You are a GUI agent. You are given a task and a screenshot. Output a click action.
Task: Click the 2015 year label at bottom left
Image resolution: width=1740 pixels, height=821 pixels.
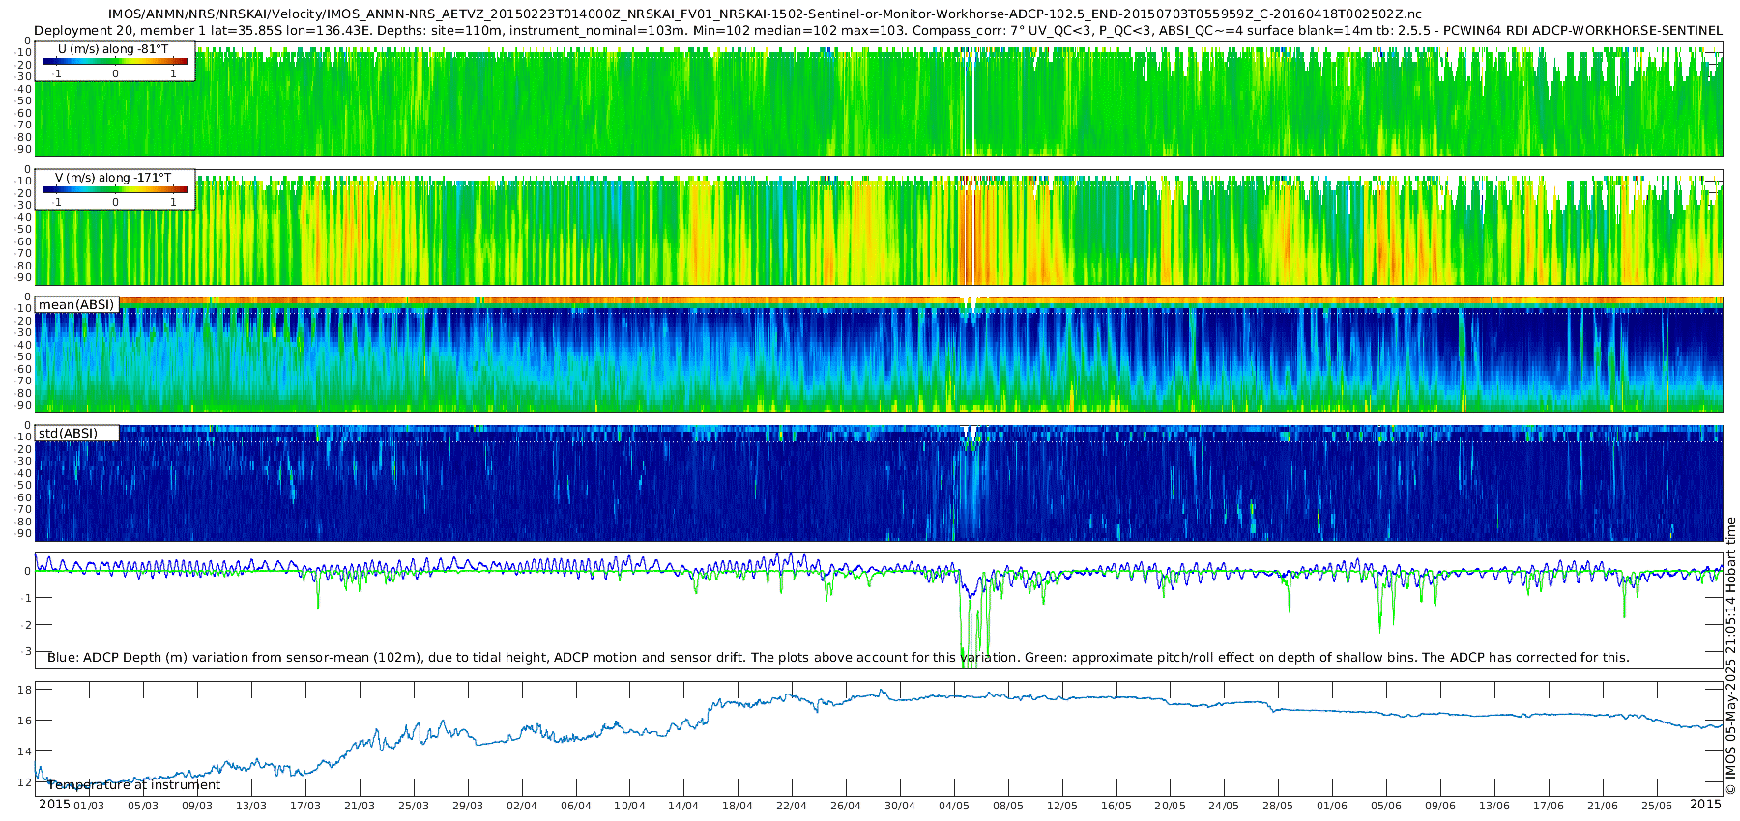tap(54, 805)
